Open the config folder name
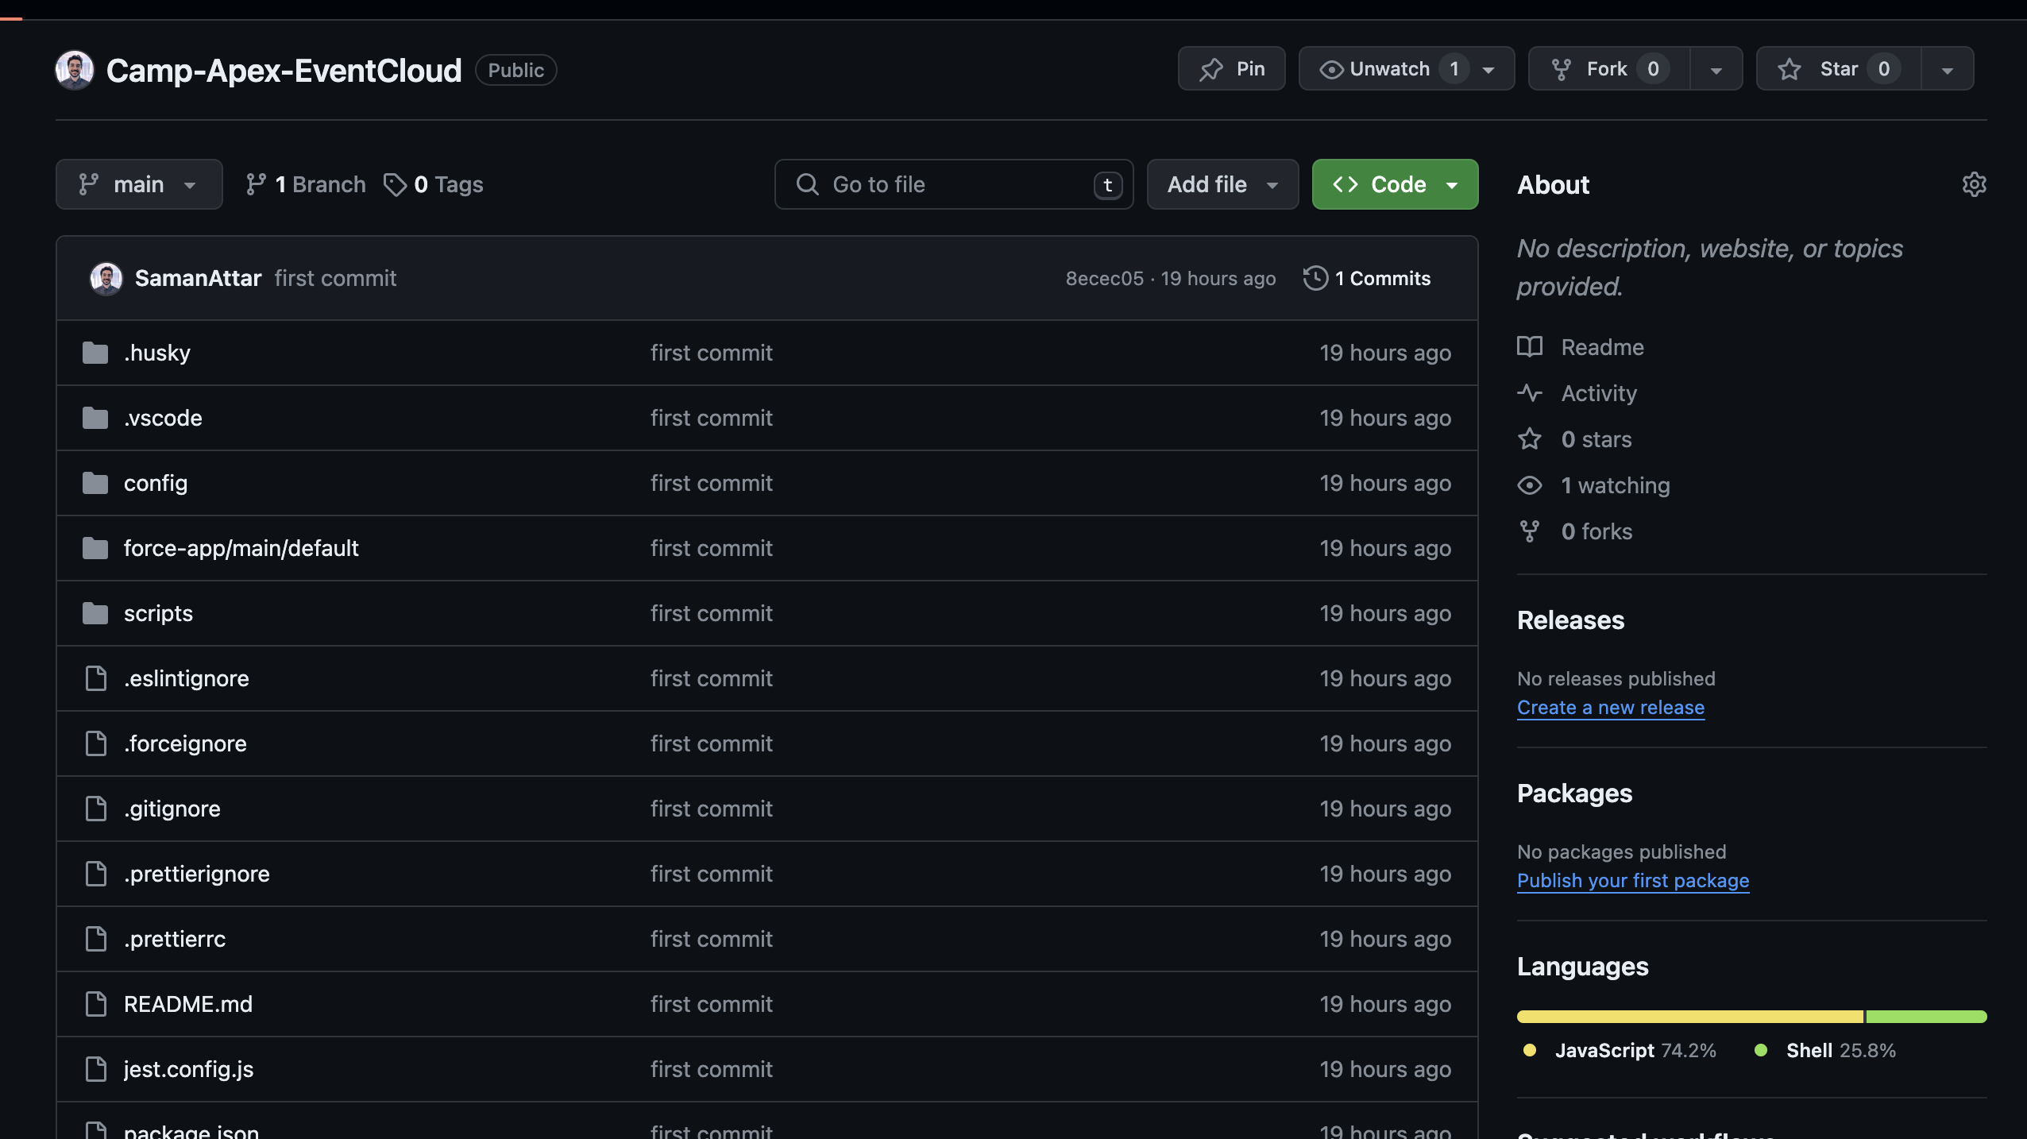Screen dimensions: 2027x1139 (x=156, y=483)
